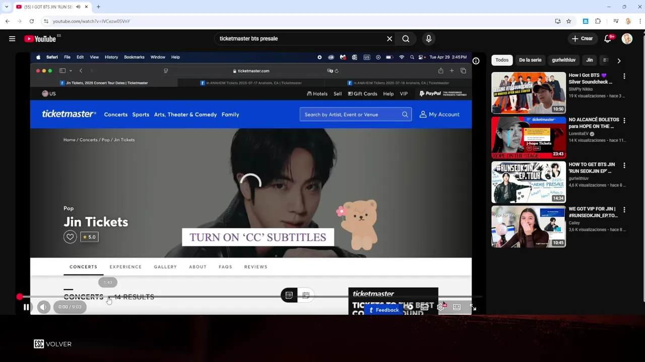The width and height of the screenshot is (645, 362).
Task: Switch to the I GOT BTS JIN tab
Action: coord(48,7)
